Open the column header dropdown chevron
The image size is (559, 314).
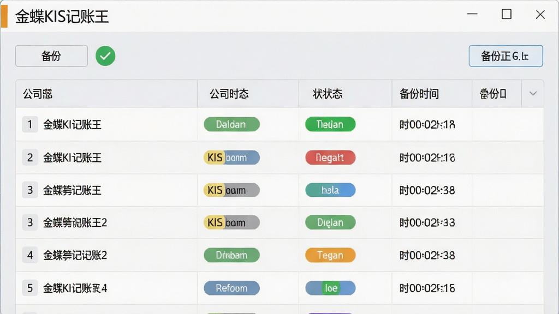[533, 94]
